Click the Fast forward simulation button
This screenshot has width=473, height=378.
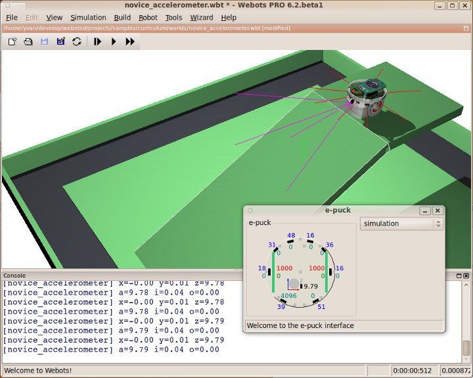[x=130, y=41]
